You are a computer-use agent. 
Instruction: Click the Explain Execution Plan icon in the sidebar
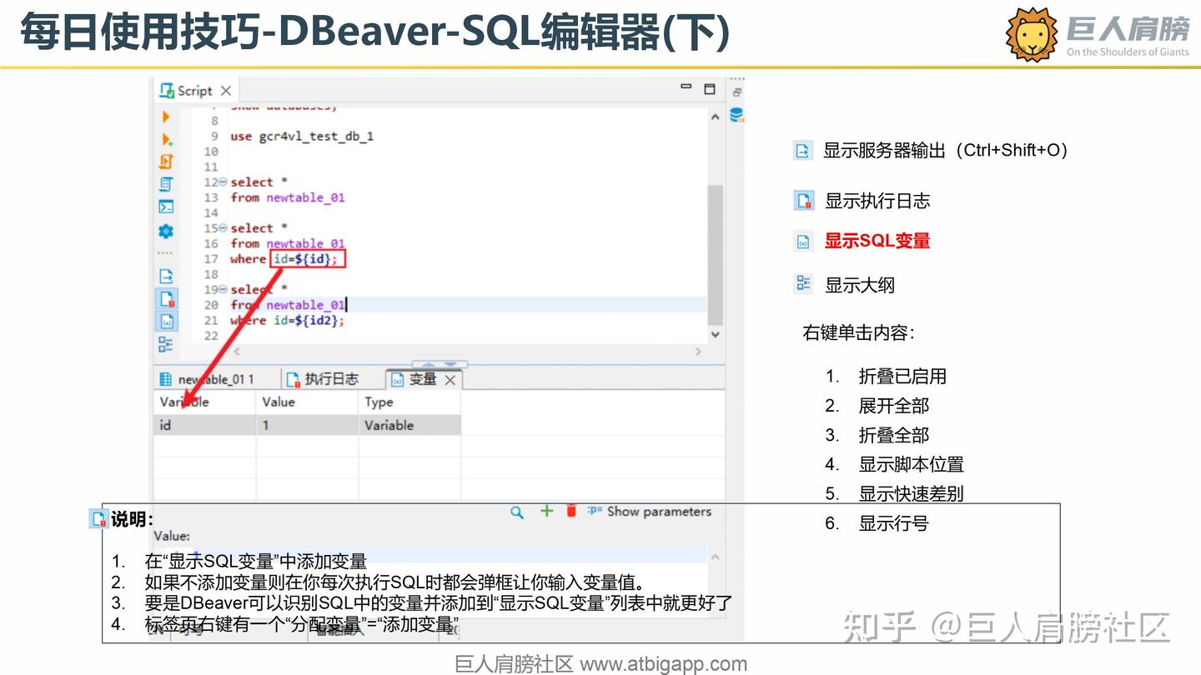(165, 183)
